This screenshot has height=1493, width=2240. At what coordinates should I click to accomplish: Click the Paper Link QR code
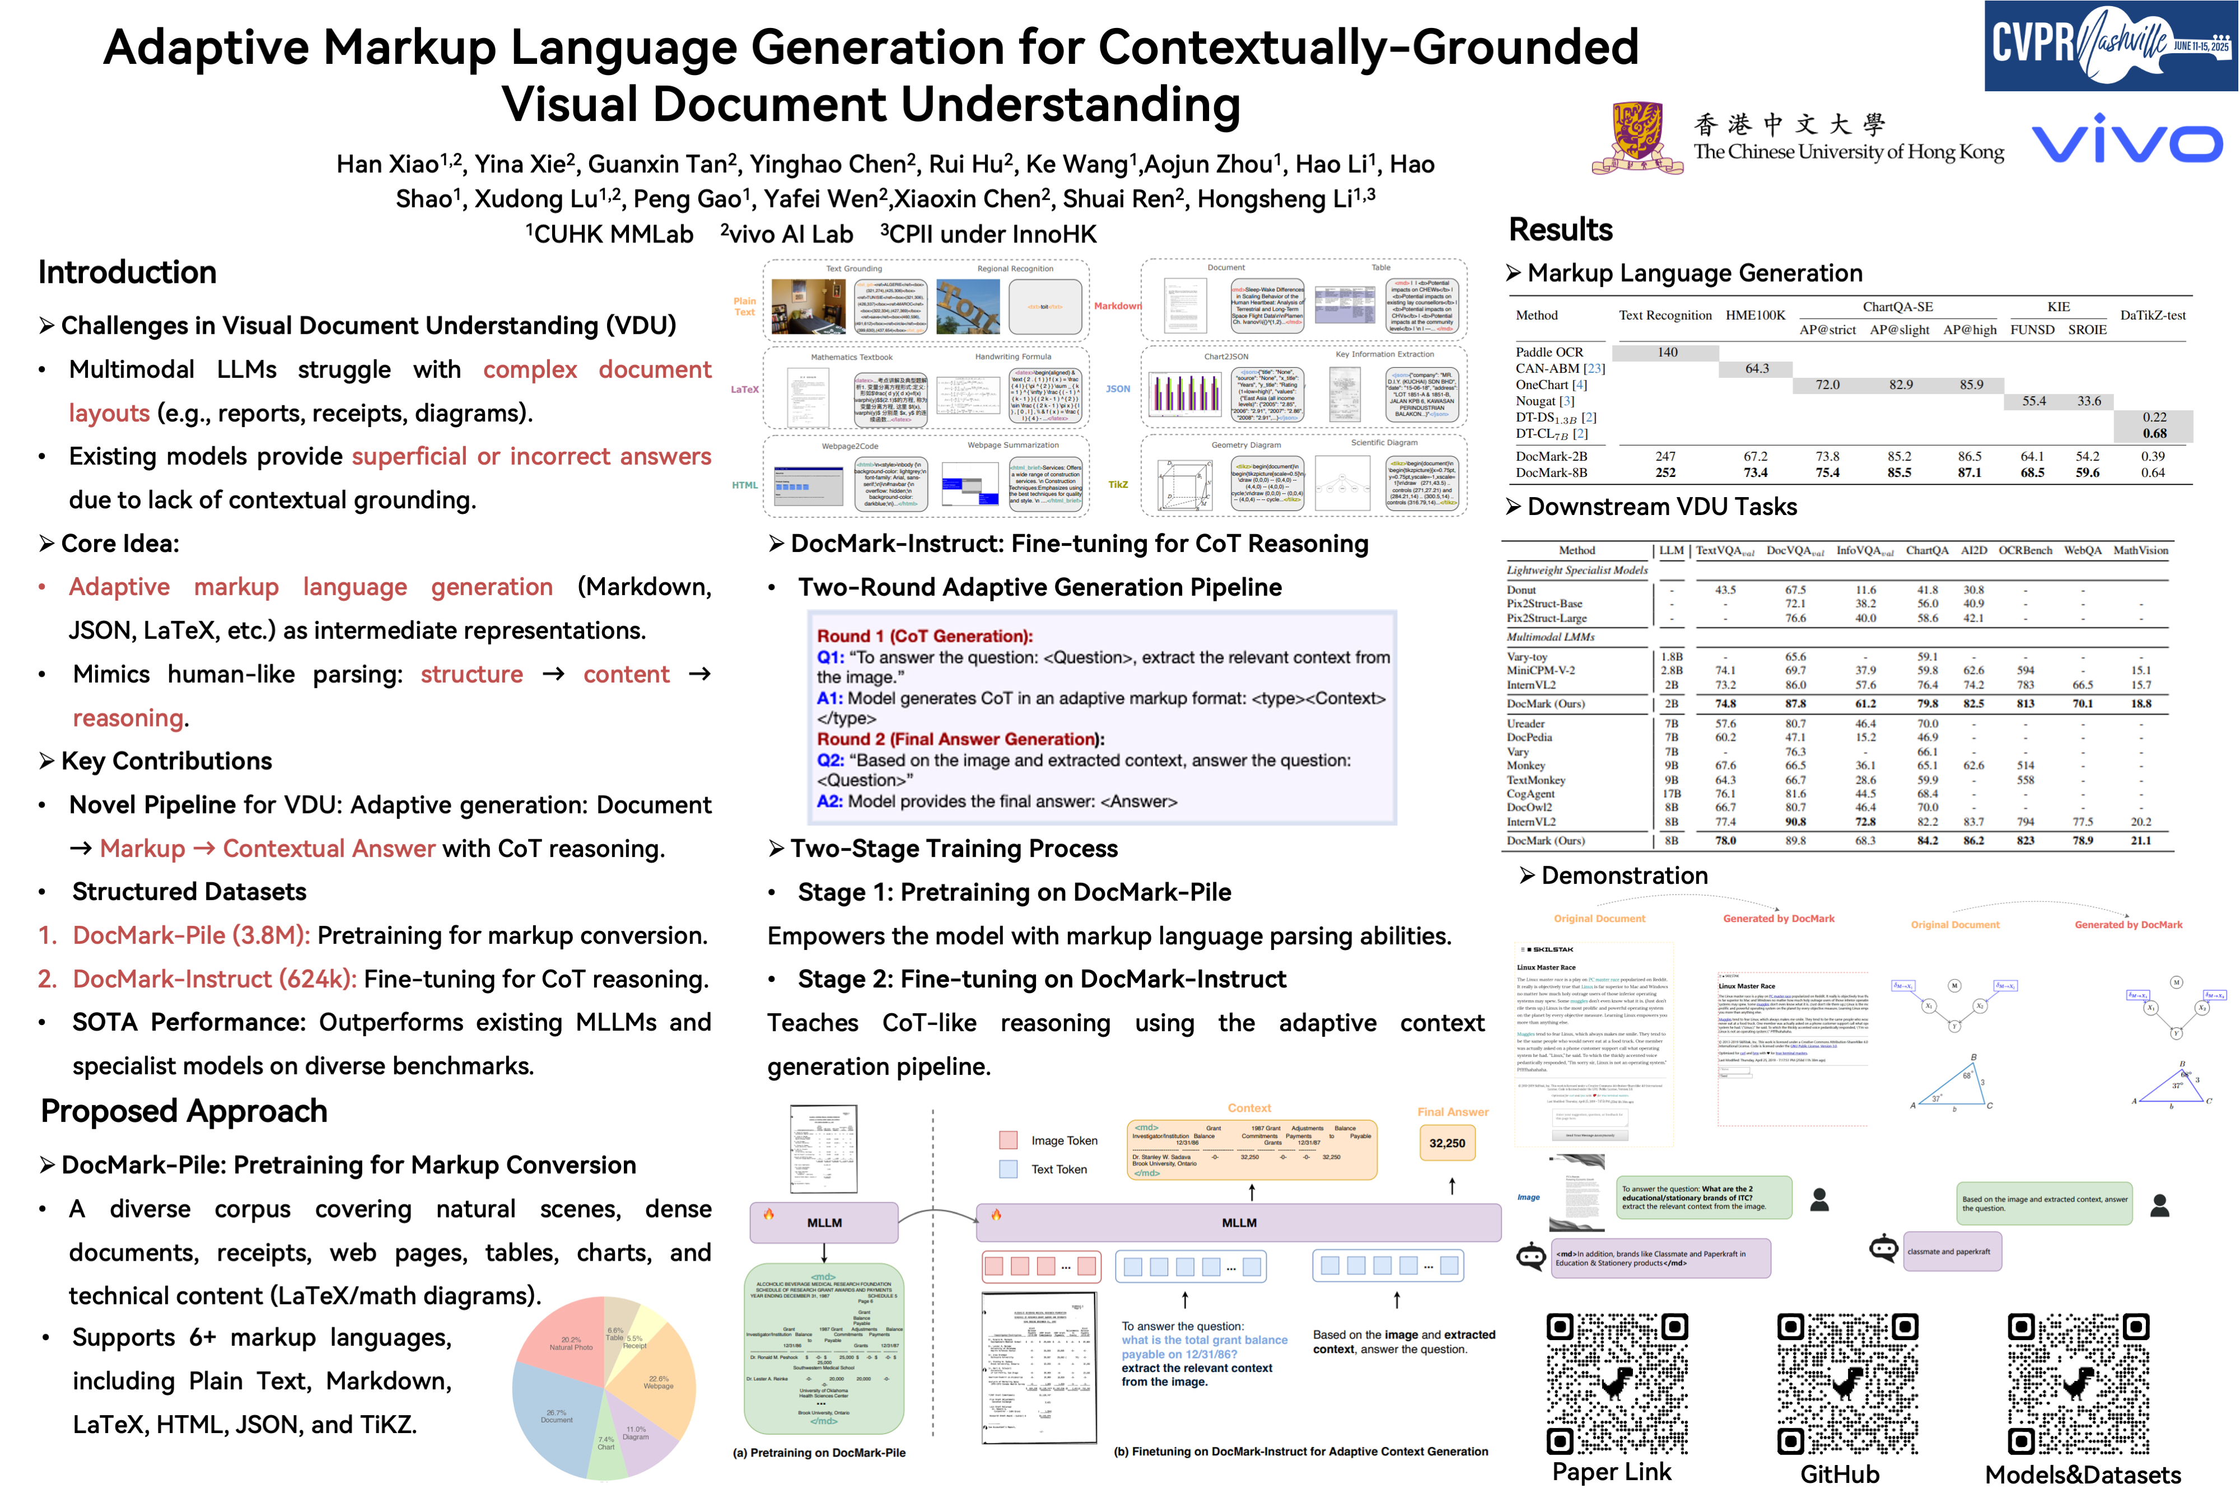point(1616,1383)
